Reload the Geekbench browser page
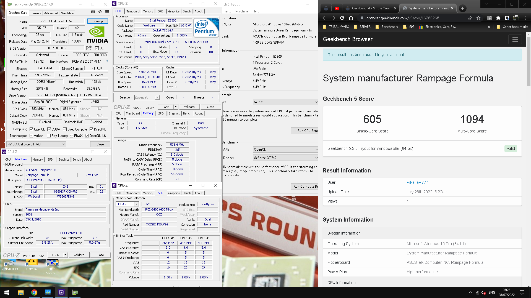 (x=342, y=18)
